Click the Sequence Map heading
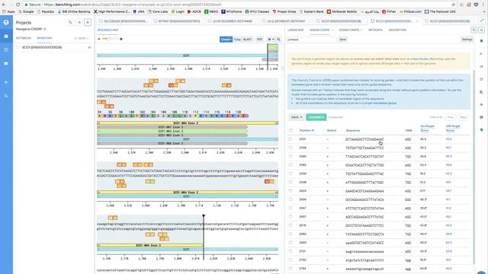Screen dimensions: 488x274 108,30
